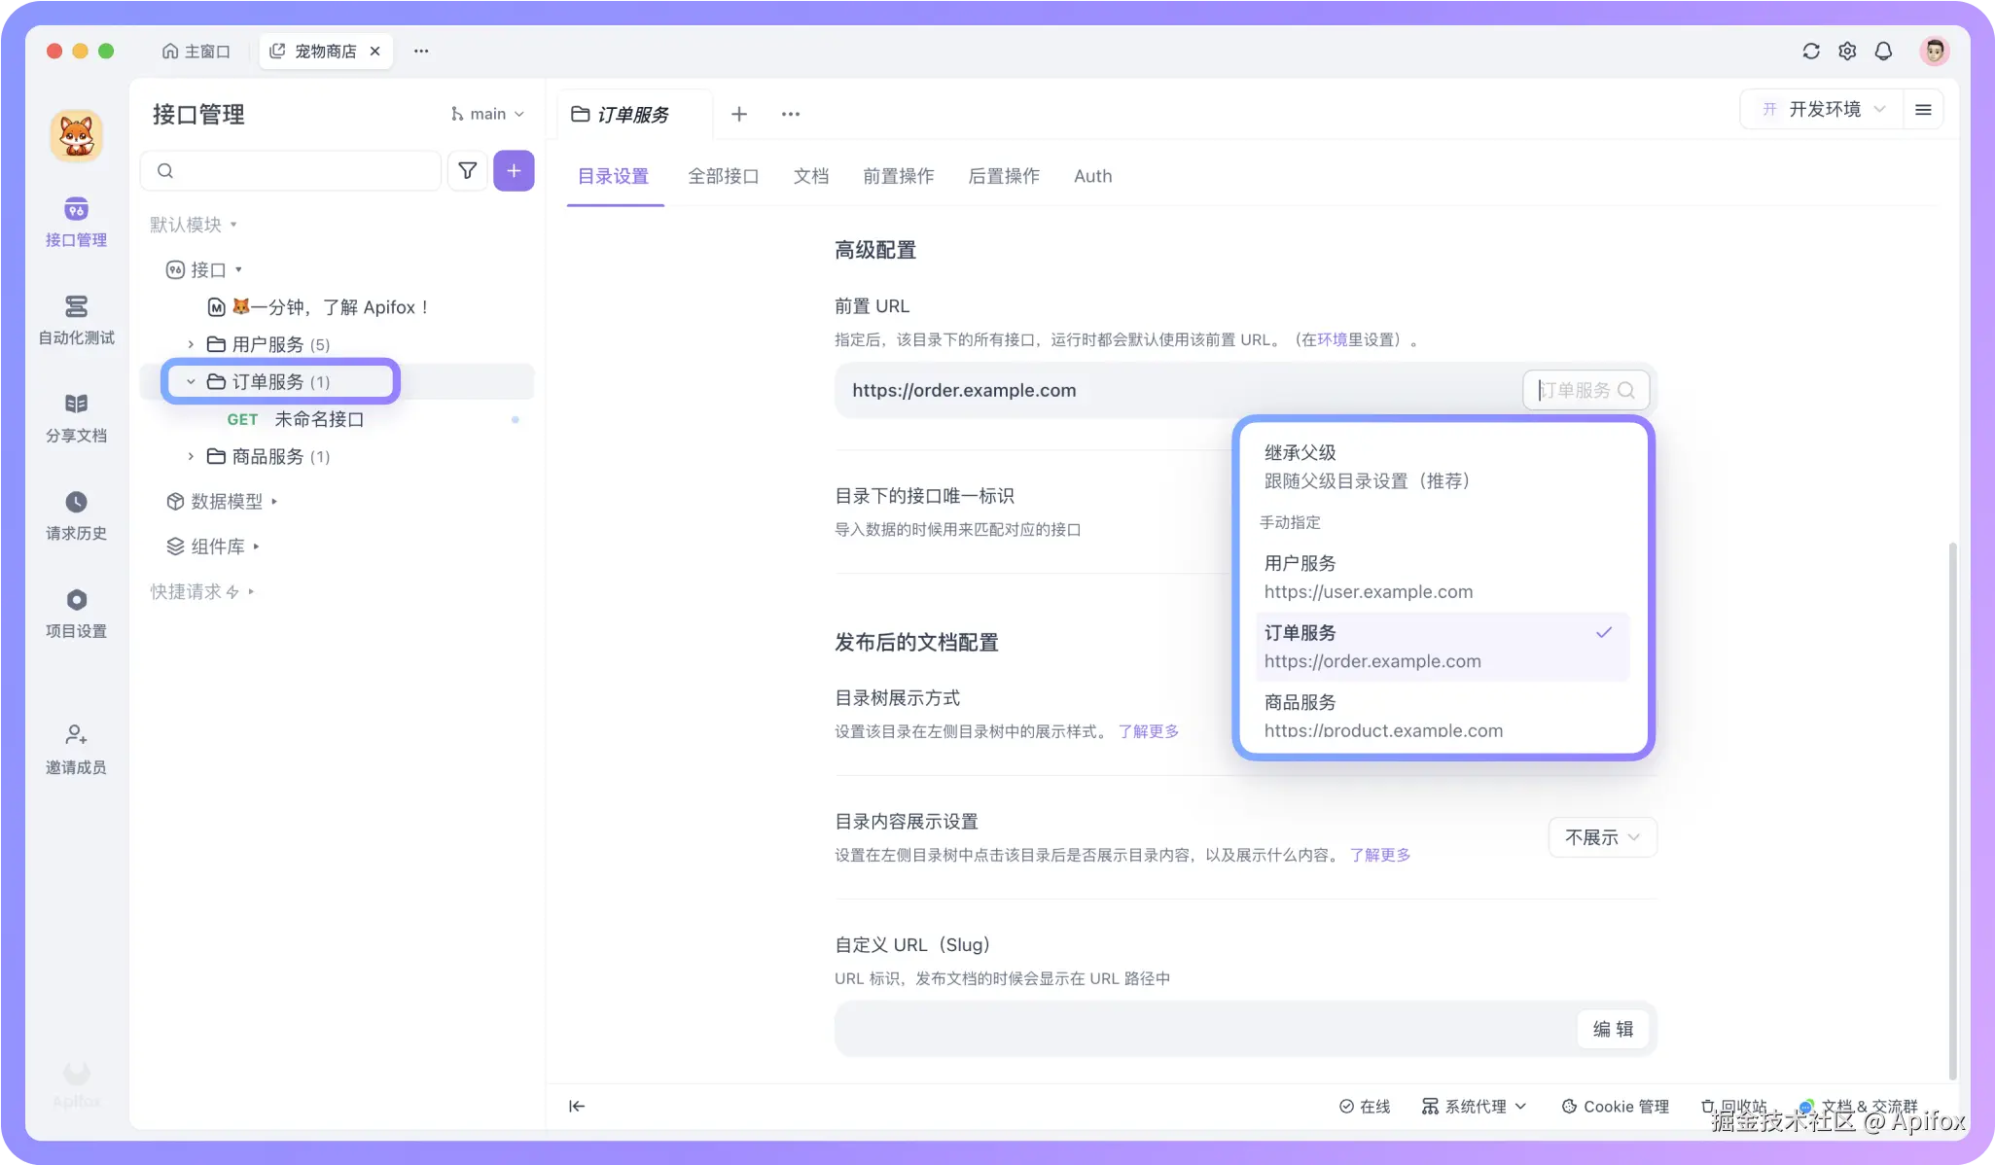Open the 不展示 dropdown
Image resolution: width=1995 pixels, height=1165 pixels.
click(1601, 837)
